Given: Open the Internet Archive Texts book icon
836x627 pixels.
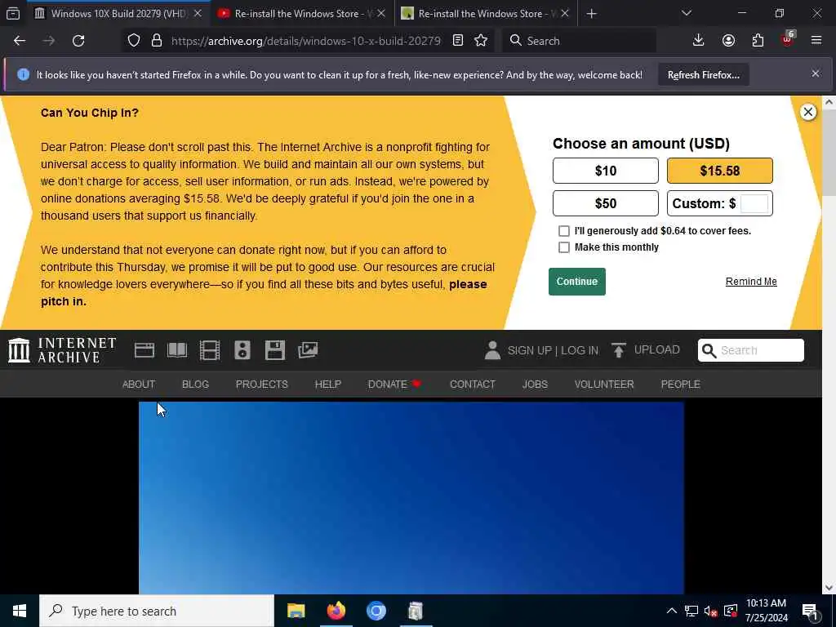Looking at the screenshot, I should pyautogui.click(x=177, y=350).
